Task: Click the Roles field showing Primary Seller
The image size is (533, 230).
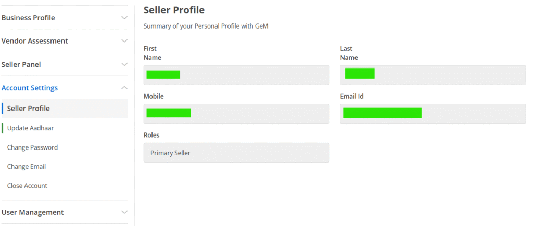Action: (236, 153)
